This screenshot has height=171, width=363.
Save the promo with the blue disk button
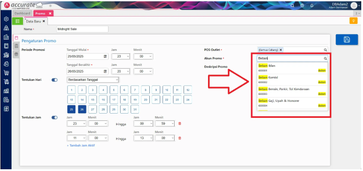346,40
